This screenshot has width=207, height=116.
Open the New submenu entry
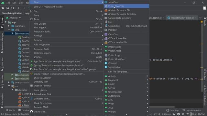[67, 2]
